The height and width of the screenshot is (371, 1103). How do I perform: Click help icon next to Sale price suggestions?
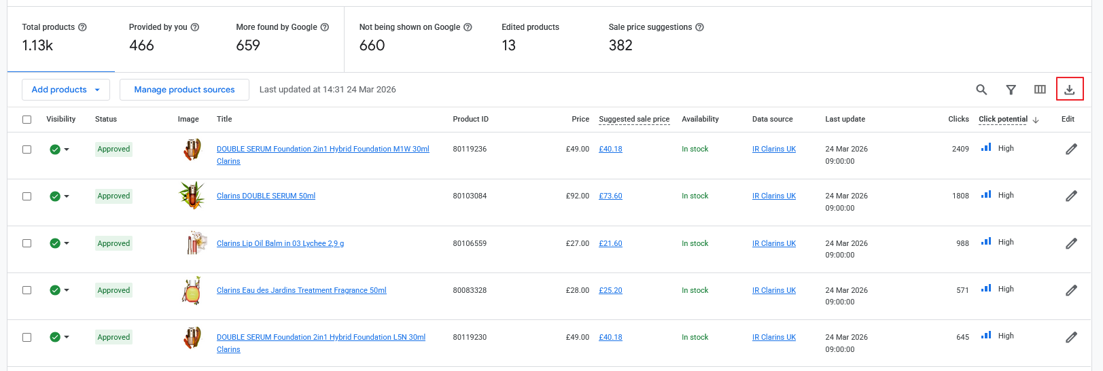(x=699, y=27)
